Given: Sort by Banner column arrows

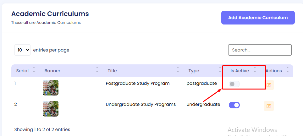Looking at the screenshot, I should 97,70.
